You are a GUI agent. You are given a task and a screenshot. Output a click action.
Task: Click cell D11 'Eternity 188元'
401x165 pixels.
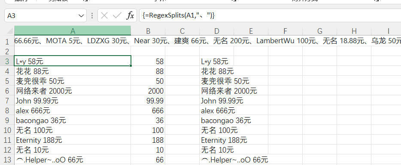[217, 140]
